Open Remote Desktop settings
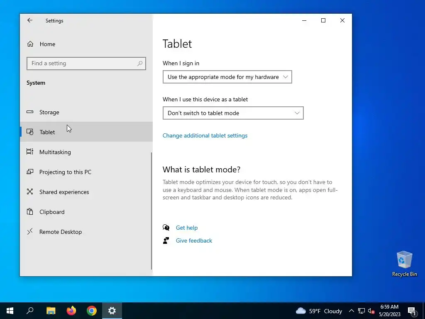Viewport: 425px width, 319px height. (x=86, y=232)
